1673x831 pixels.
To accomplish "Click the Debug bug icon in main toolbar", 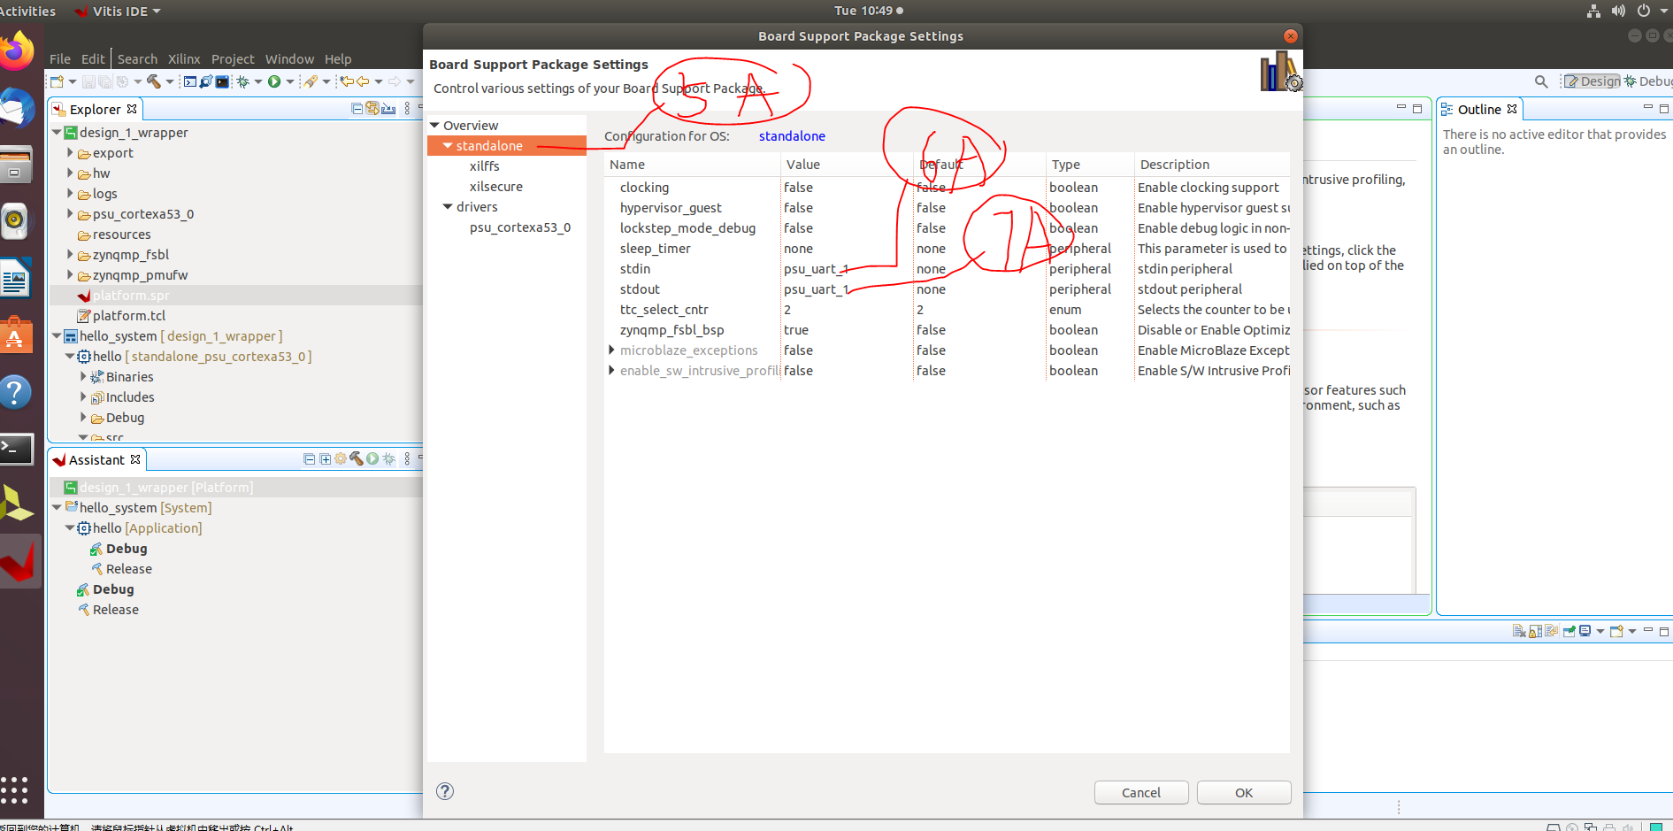I will (x=242, y=81).
